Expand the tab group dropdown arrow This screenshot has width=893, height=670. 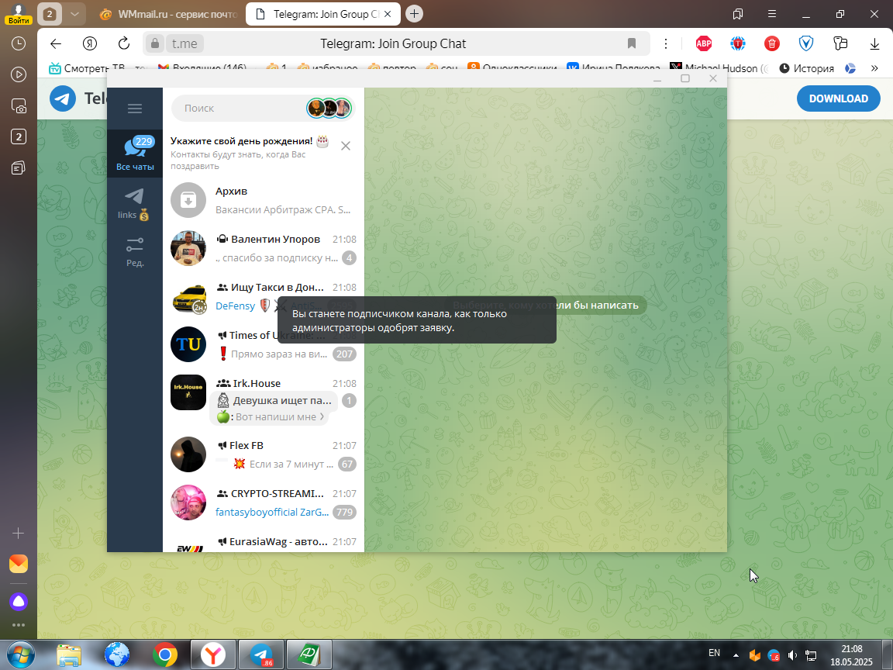click(x=74, y=14)
